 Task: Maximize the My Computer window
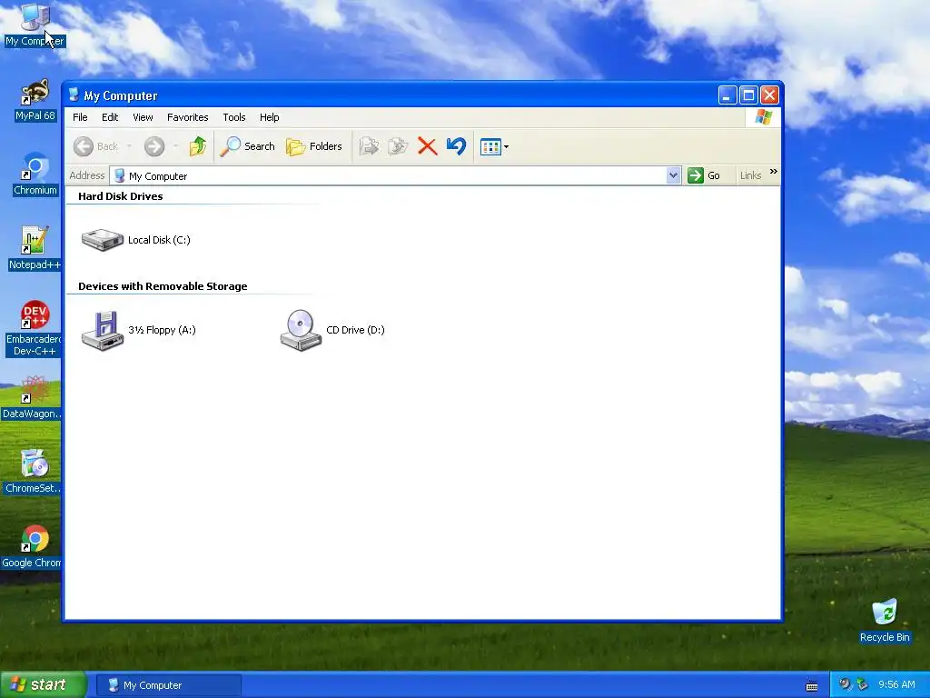748,95
